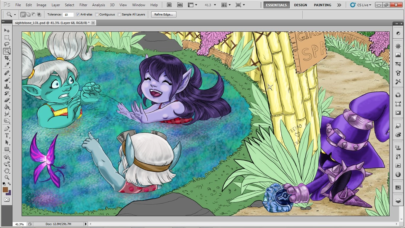Open the CS Live dropdown
405x228 pixels.
[x=361, y=5]
